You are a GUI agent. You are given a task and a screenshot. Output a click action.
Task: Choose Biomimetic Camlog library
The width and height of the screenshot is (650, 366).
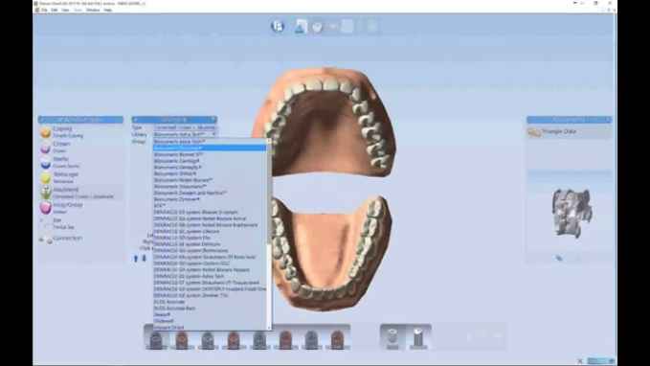176,161
